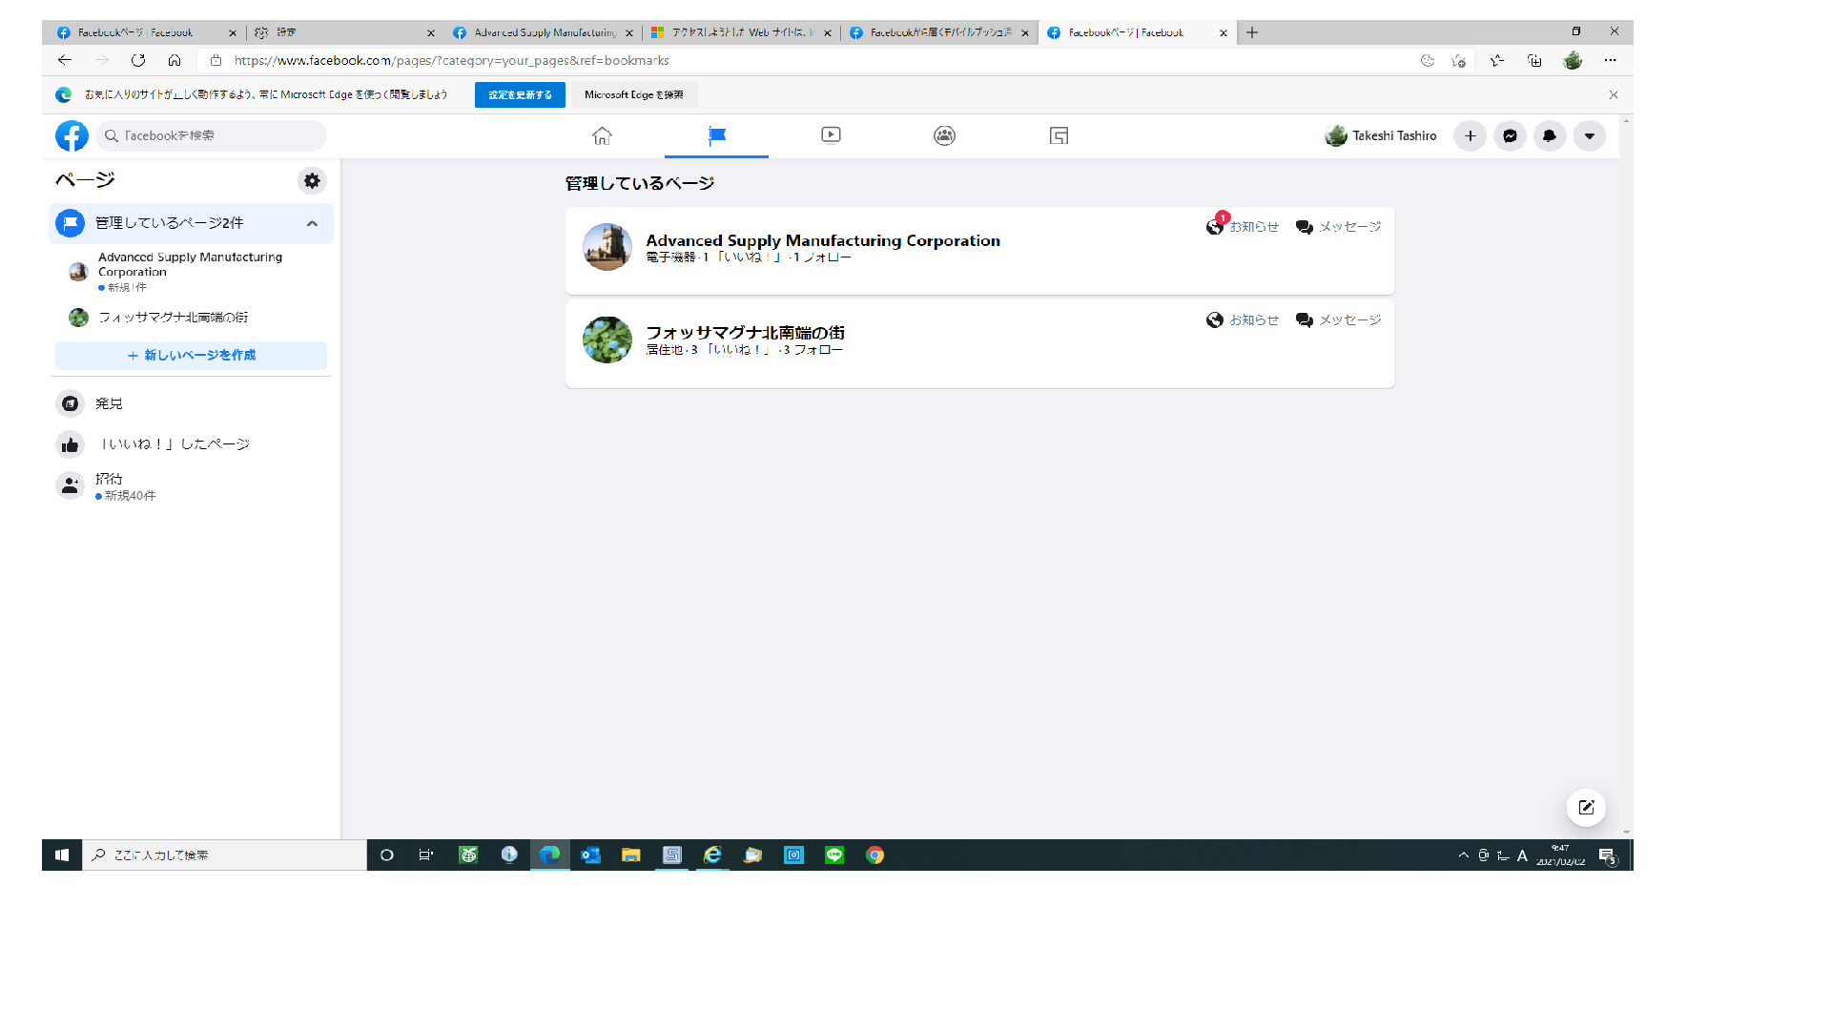This screenshot has width=1831, height=1030.
Task: Open お知らせ for フォッサマグナ北南端の街
Action: (x=1243, y=319)
